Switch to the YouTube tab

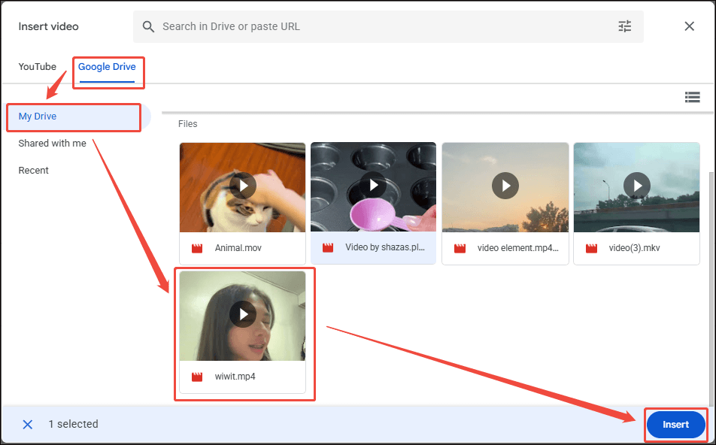tap(38, 67)
